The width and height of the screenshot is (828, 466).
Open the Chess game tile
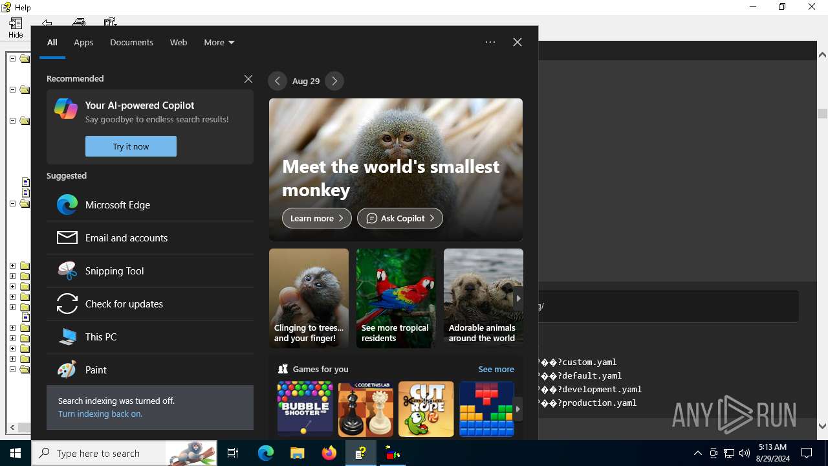pos(365,409)
